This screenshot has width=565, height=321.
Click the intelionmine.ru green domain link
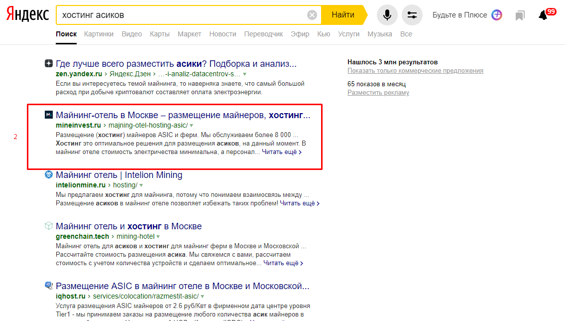coord(81,185)
